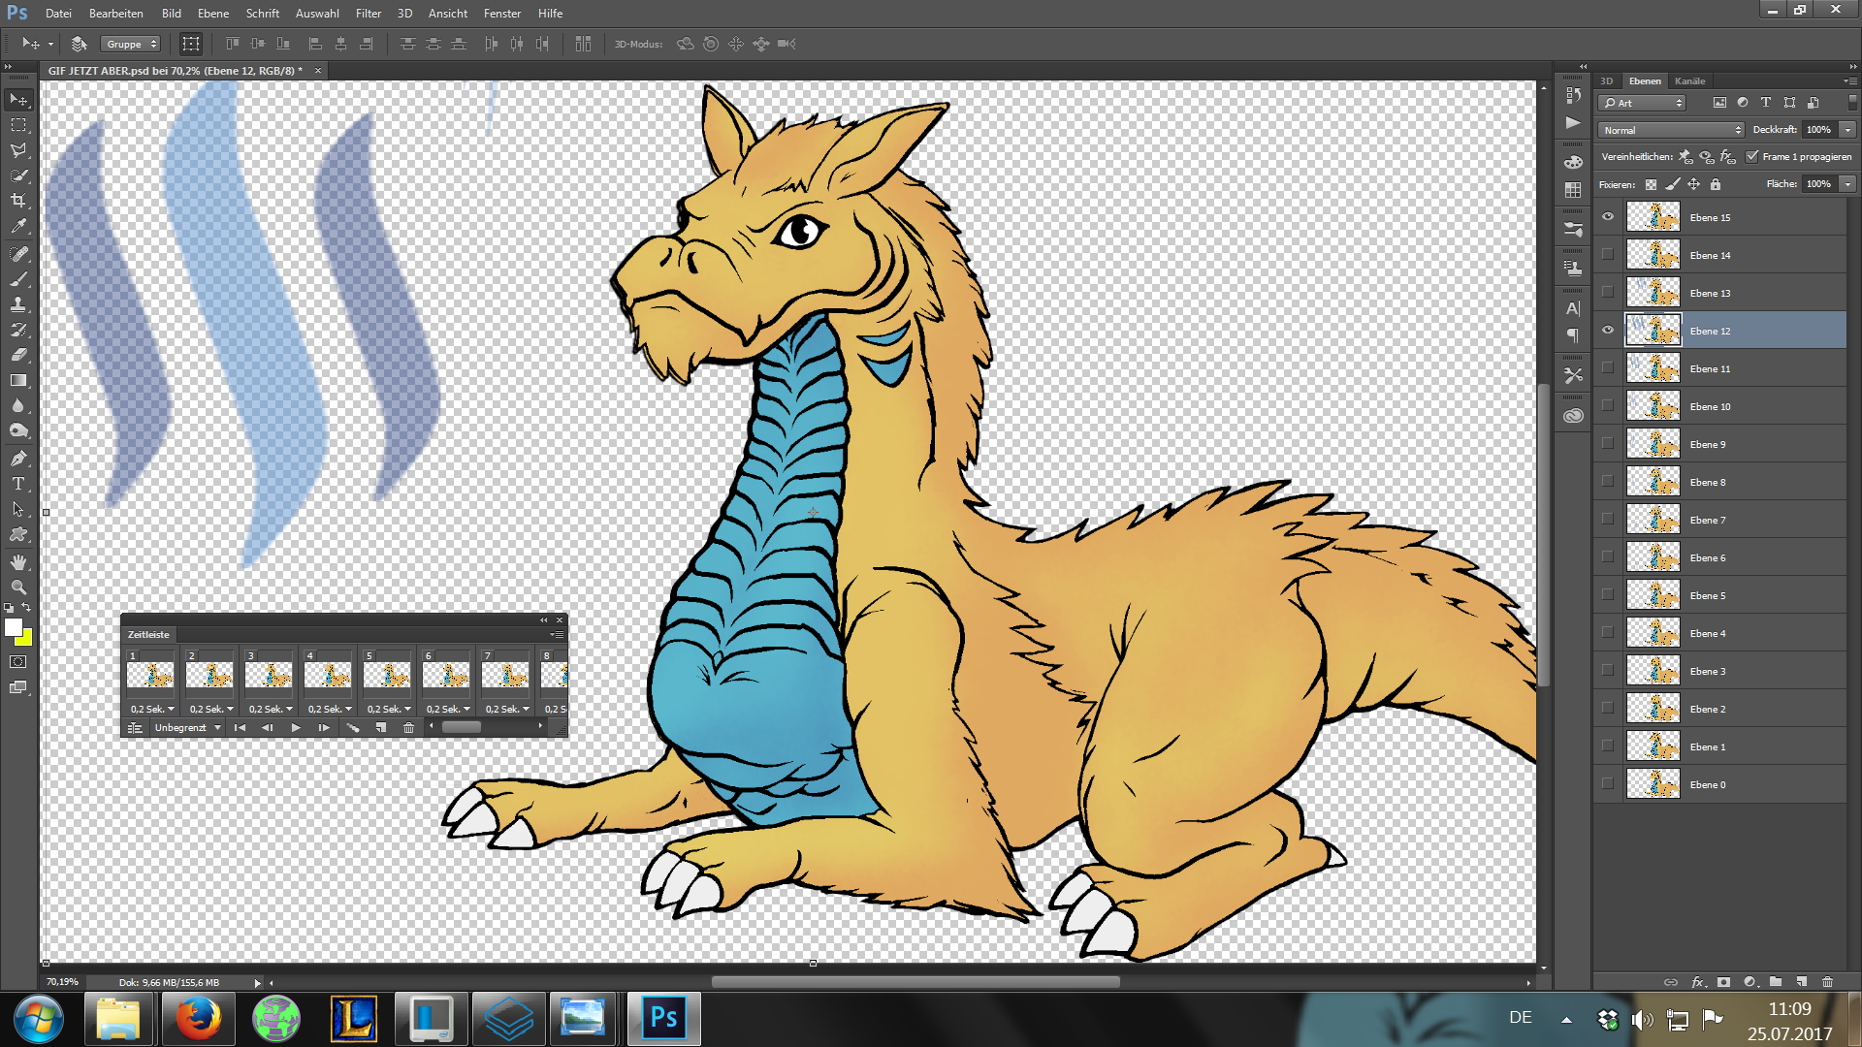Change frame 3 delay 0,2 Sek.
Image resolution: width=1862 pixels, height=1047 pixels.
[271, 709]
